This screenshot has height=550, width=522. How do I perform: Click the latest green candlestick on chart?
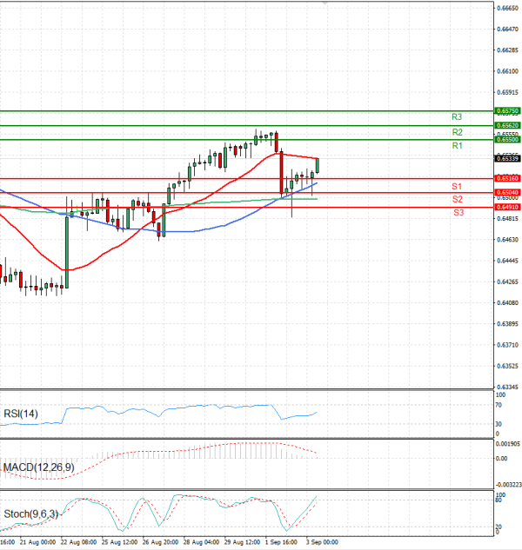point(318,165)
